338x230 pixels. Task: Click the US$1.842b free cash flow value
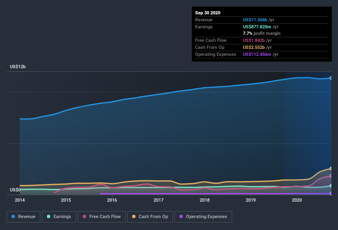(254, 40)
